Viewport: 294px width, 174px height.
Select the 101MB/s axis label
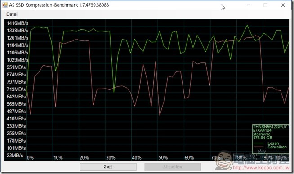click(16, 148)
